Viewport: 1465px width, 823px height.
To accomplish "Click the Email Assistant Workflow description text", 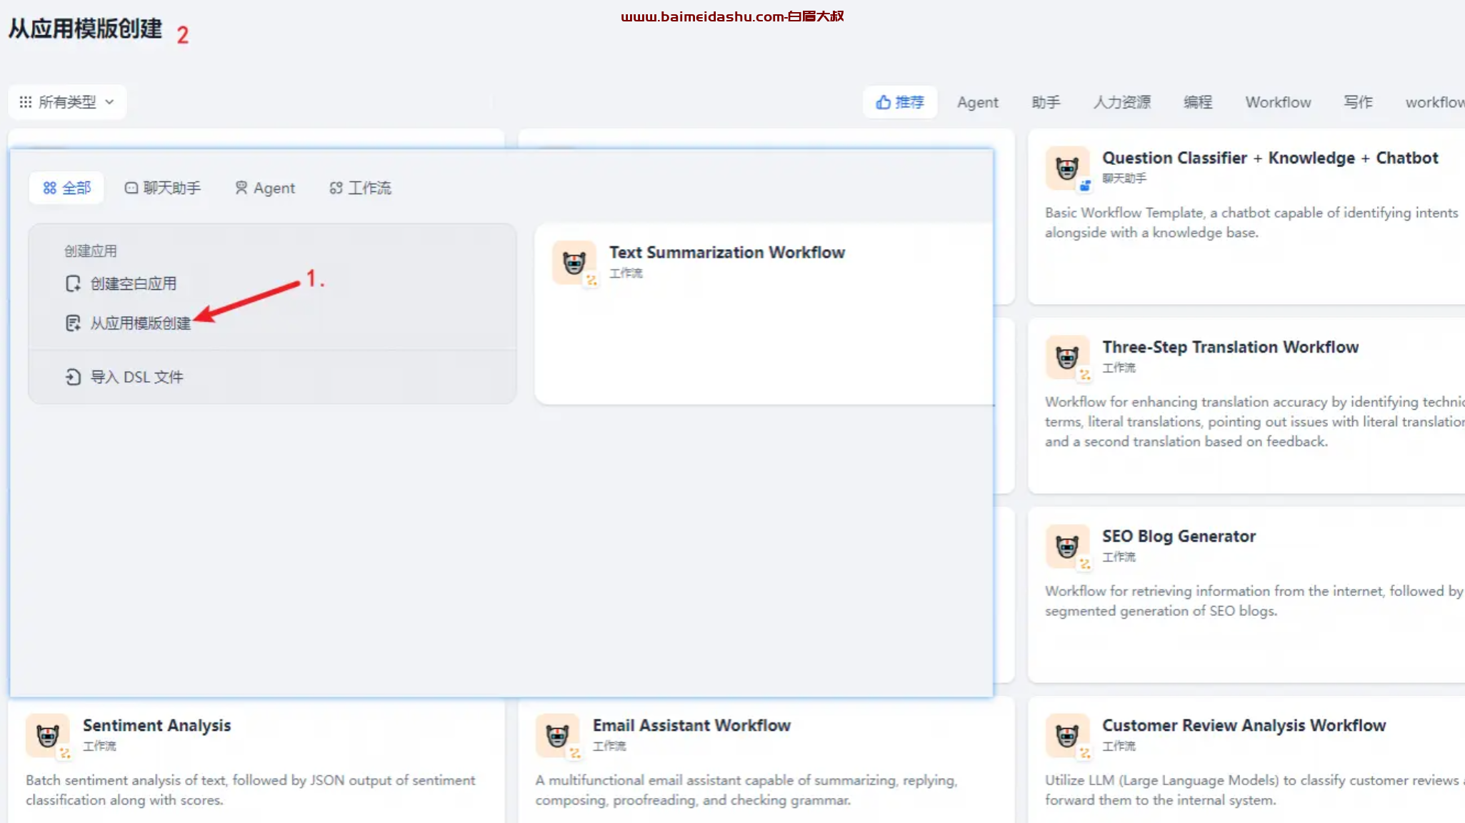I will coord(746,790).
